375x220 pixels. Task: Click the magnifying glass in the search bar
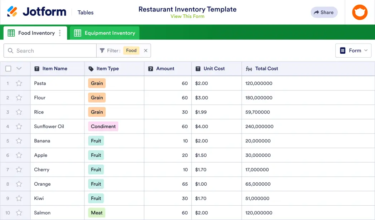coord(11,50)
